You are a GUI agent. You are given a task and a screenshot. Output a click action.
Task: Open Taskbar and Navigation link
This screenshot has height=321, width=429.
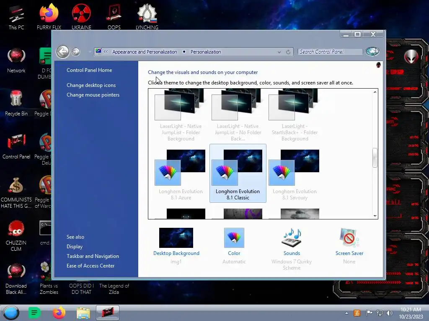93,256
